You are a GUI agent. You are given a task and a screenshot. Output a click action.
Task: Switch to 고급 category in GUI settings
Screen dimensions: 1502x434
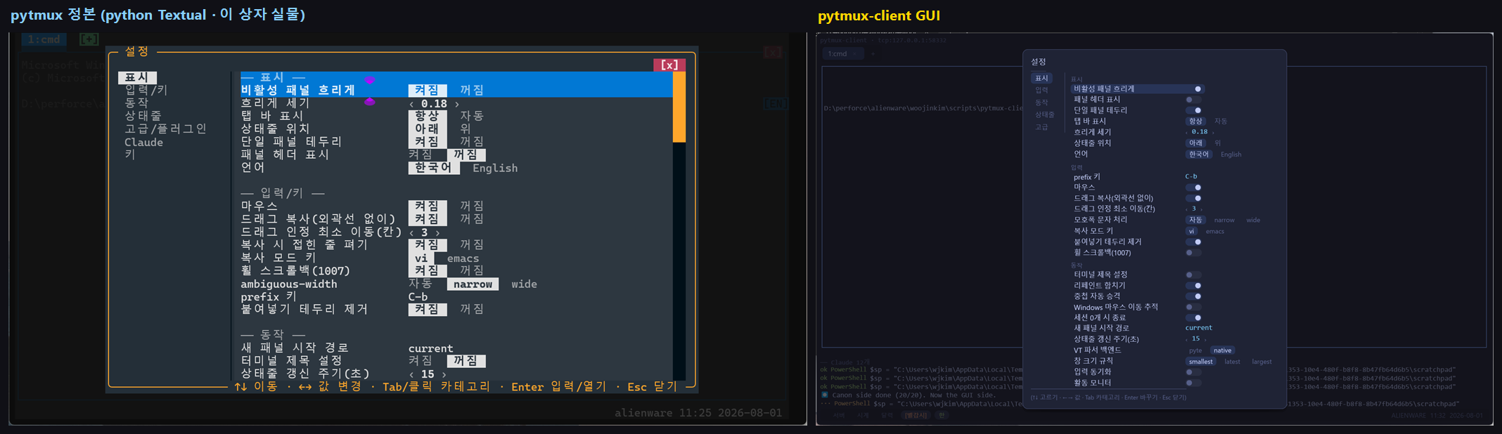click(x=1041, y=127)
